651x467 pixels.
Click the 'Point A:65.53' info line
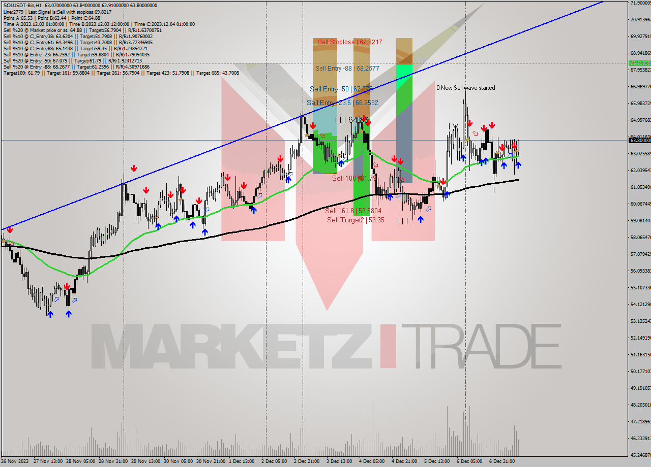tap(52, 18)
